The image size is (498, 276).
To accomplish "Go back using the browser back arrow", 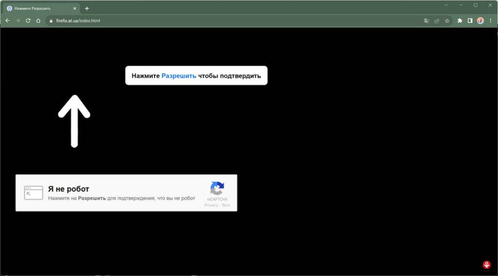I will pos(8,20).
